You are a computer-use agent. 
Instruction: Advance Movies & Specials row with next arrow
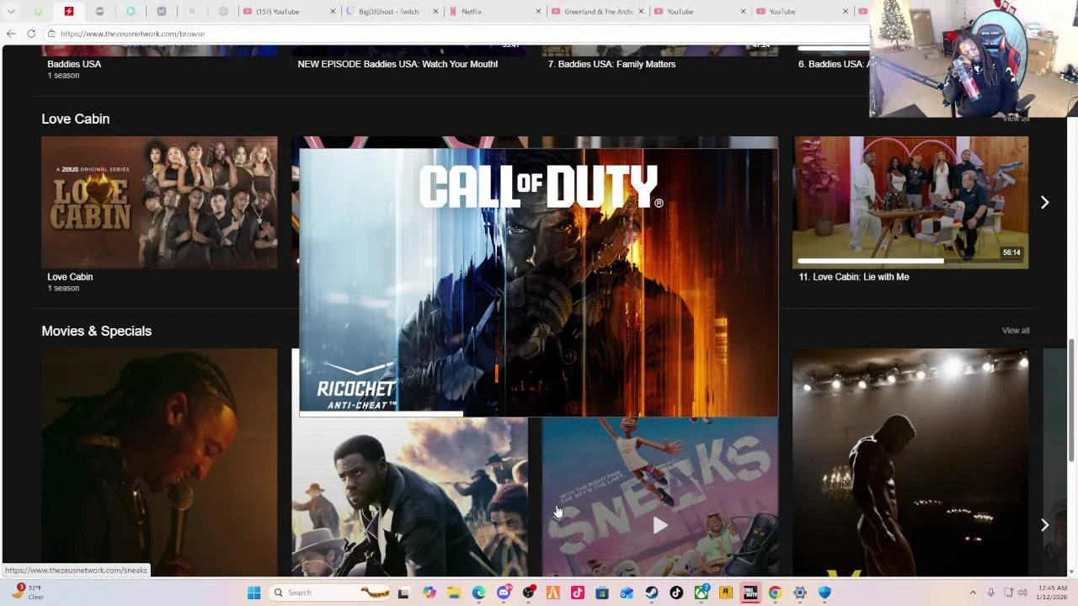pos(1044,524)
